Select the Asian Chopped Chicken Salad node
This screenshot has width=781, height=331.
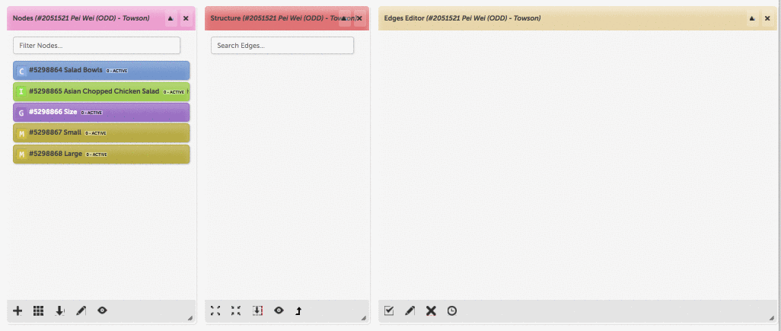[x=101, y=91]
